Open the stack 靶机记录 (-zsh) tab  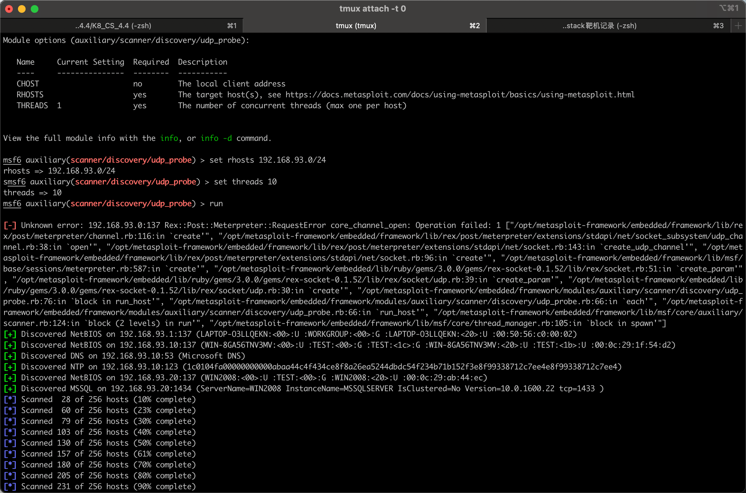point(609,26)
